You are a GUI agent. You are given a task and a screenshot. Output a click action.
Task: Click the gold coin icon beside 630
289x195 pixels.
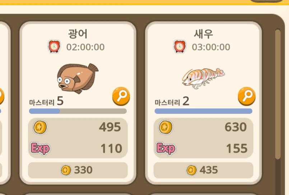click(x=166, y=127)
